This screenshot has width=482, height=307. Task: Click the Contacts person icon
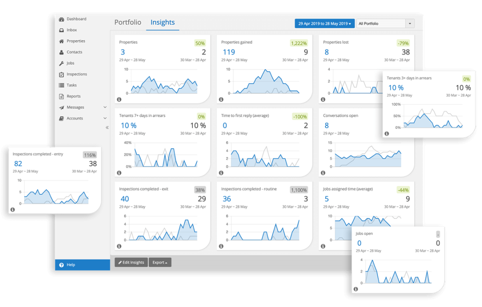click(x=62, y=52)
